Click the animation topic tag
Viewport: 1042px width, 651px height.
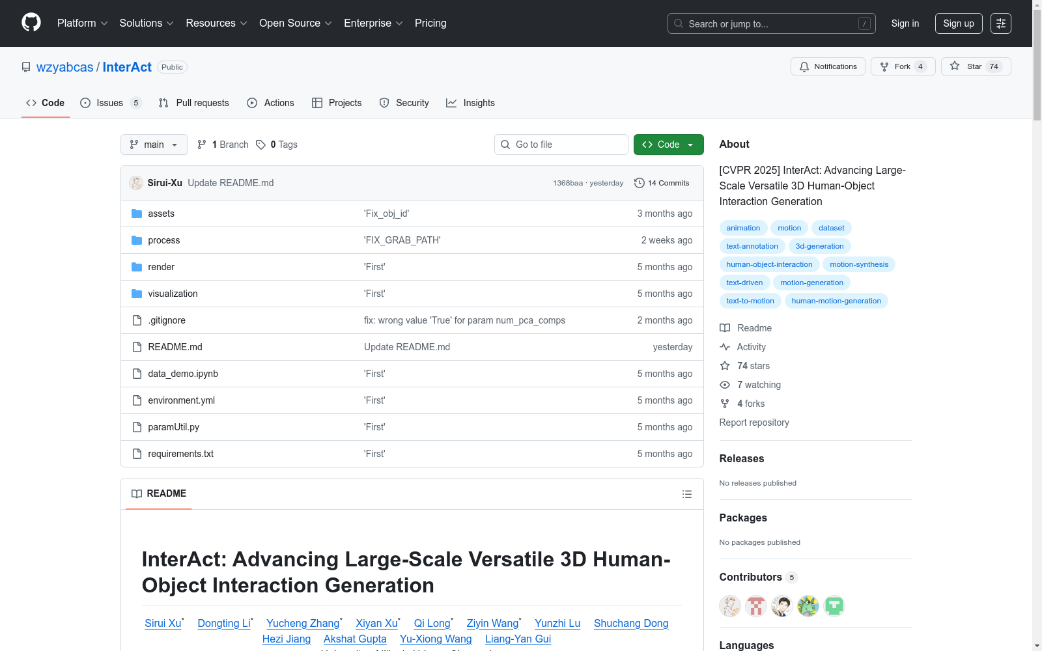click(x=743, y=228)
